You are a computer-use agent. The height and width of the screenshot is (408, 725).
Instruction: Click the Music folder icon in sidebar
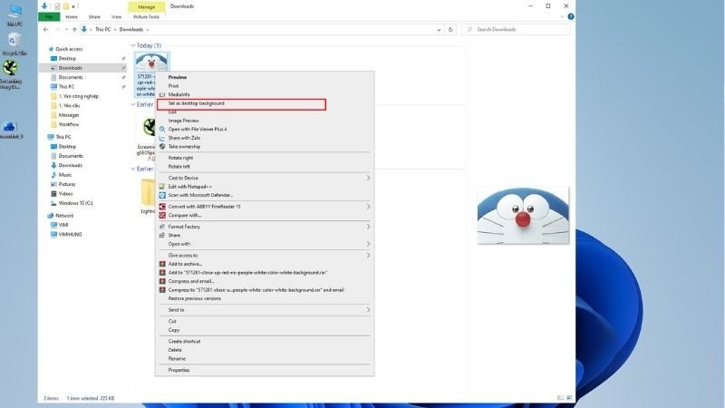[53, 175]
